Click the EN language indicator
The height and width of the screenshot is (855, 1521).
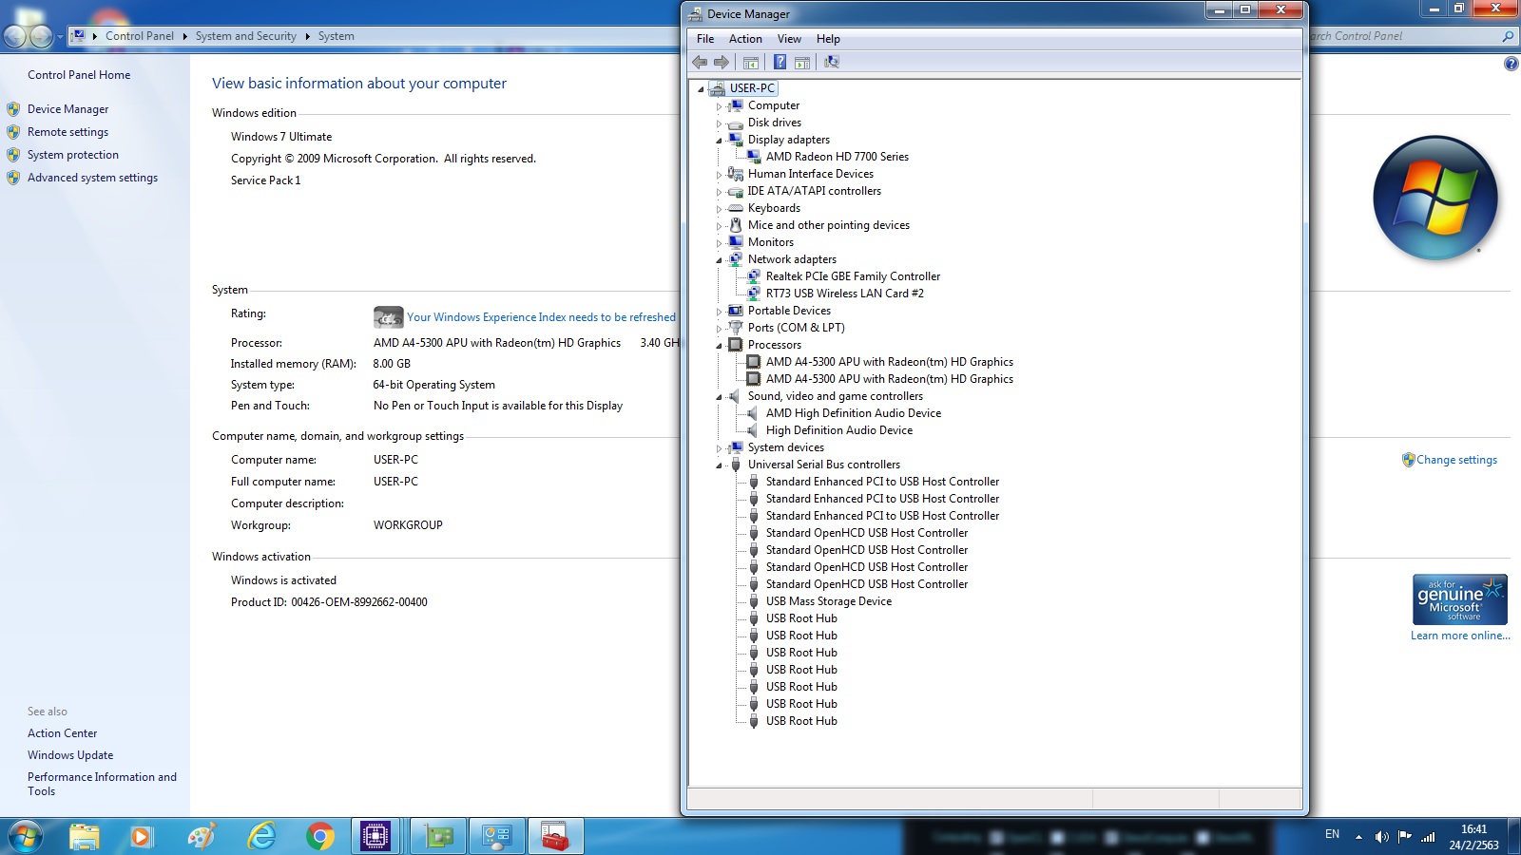[1332, 834]
